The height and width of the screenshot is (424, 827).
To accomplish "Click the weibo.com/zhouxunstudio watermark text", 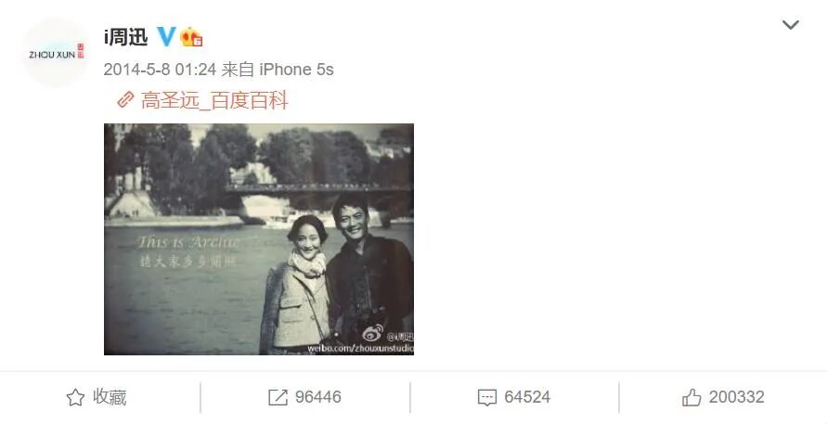I will click(x=360, y=348).
